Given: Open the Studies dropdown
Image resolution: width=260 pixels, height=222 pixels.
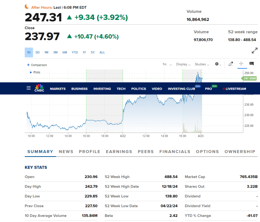Looking at the screenshot, I should [x=202, y=65].
